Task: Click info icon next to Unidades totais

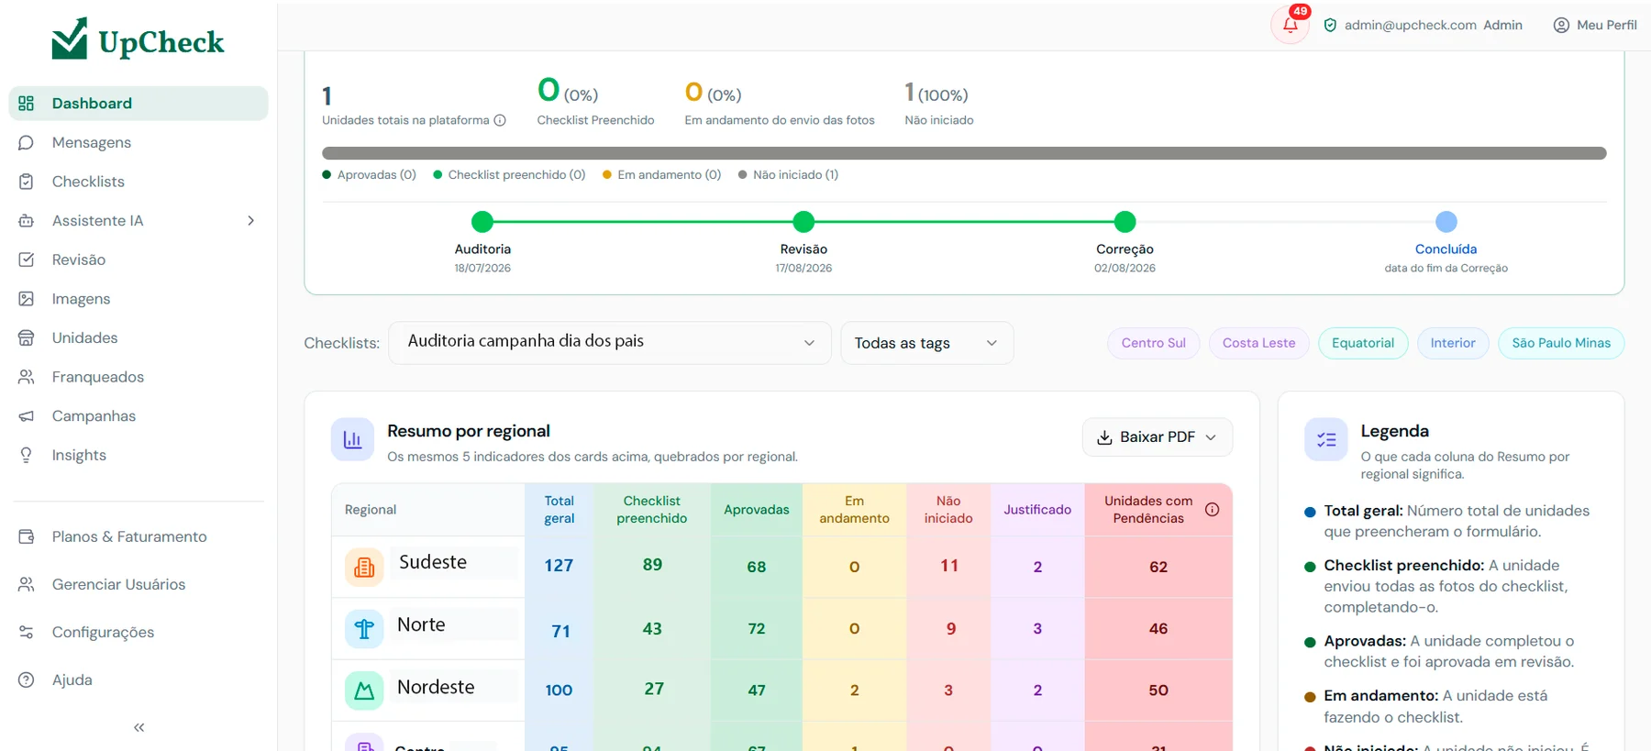Action: [x=500, y=120]
